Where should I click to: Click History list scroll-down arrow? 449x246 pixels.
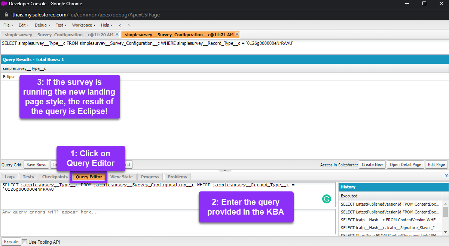[445, 233]
